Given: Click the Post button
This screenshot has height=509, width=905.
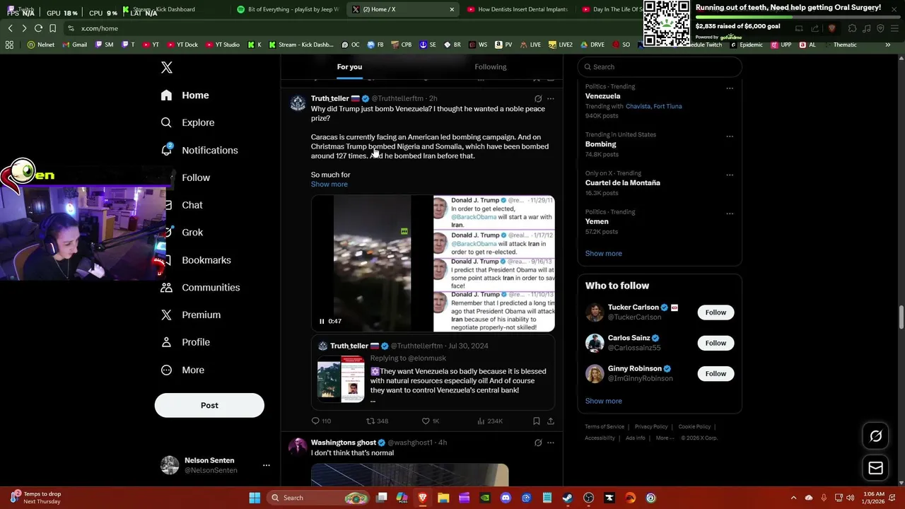Looking at the screenshot, I should click(x=209, y=405).
